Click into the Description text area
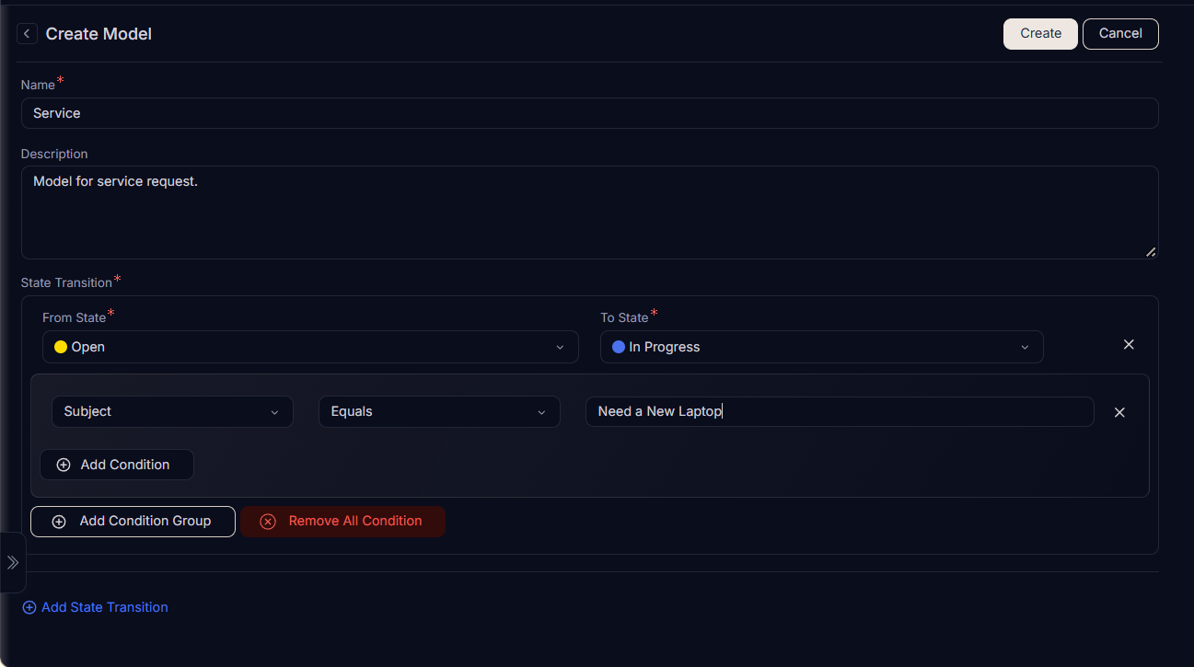Viewport: 1194px width, 667px height. pos(589,213)
